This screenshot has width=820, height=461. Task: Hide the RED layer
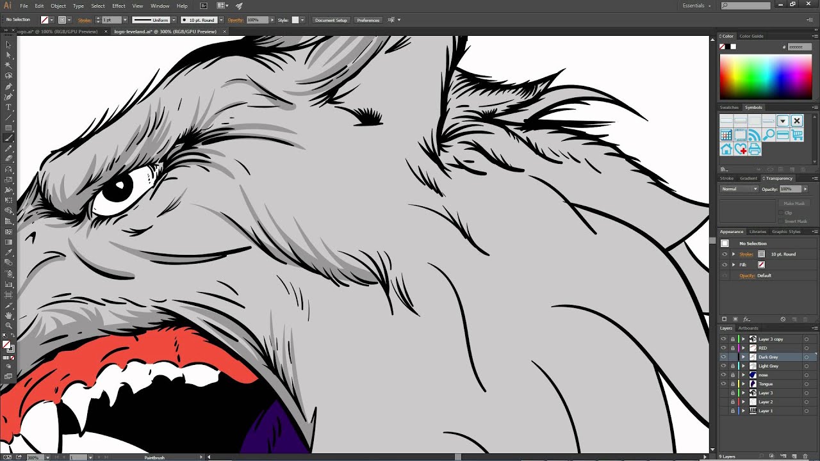pyautogui.click(x=724, y=348)
